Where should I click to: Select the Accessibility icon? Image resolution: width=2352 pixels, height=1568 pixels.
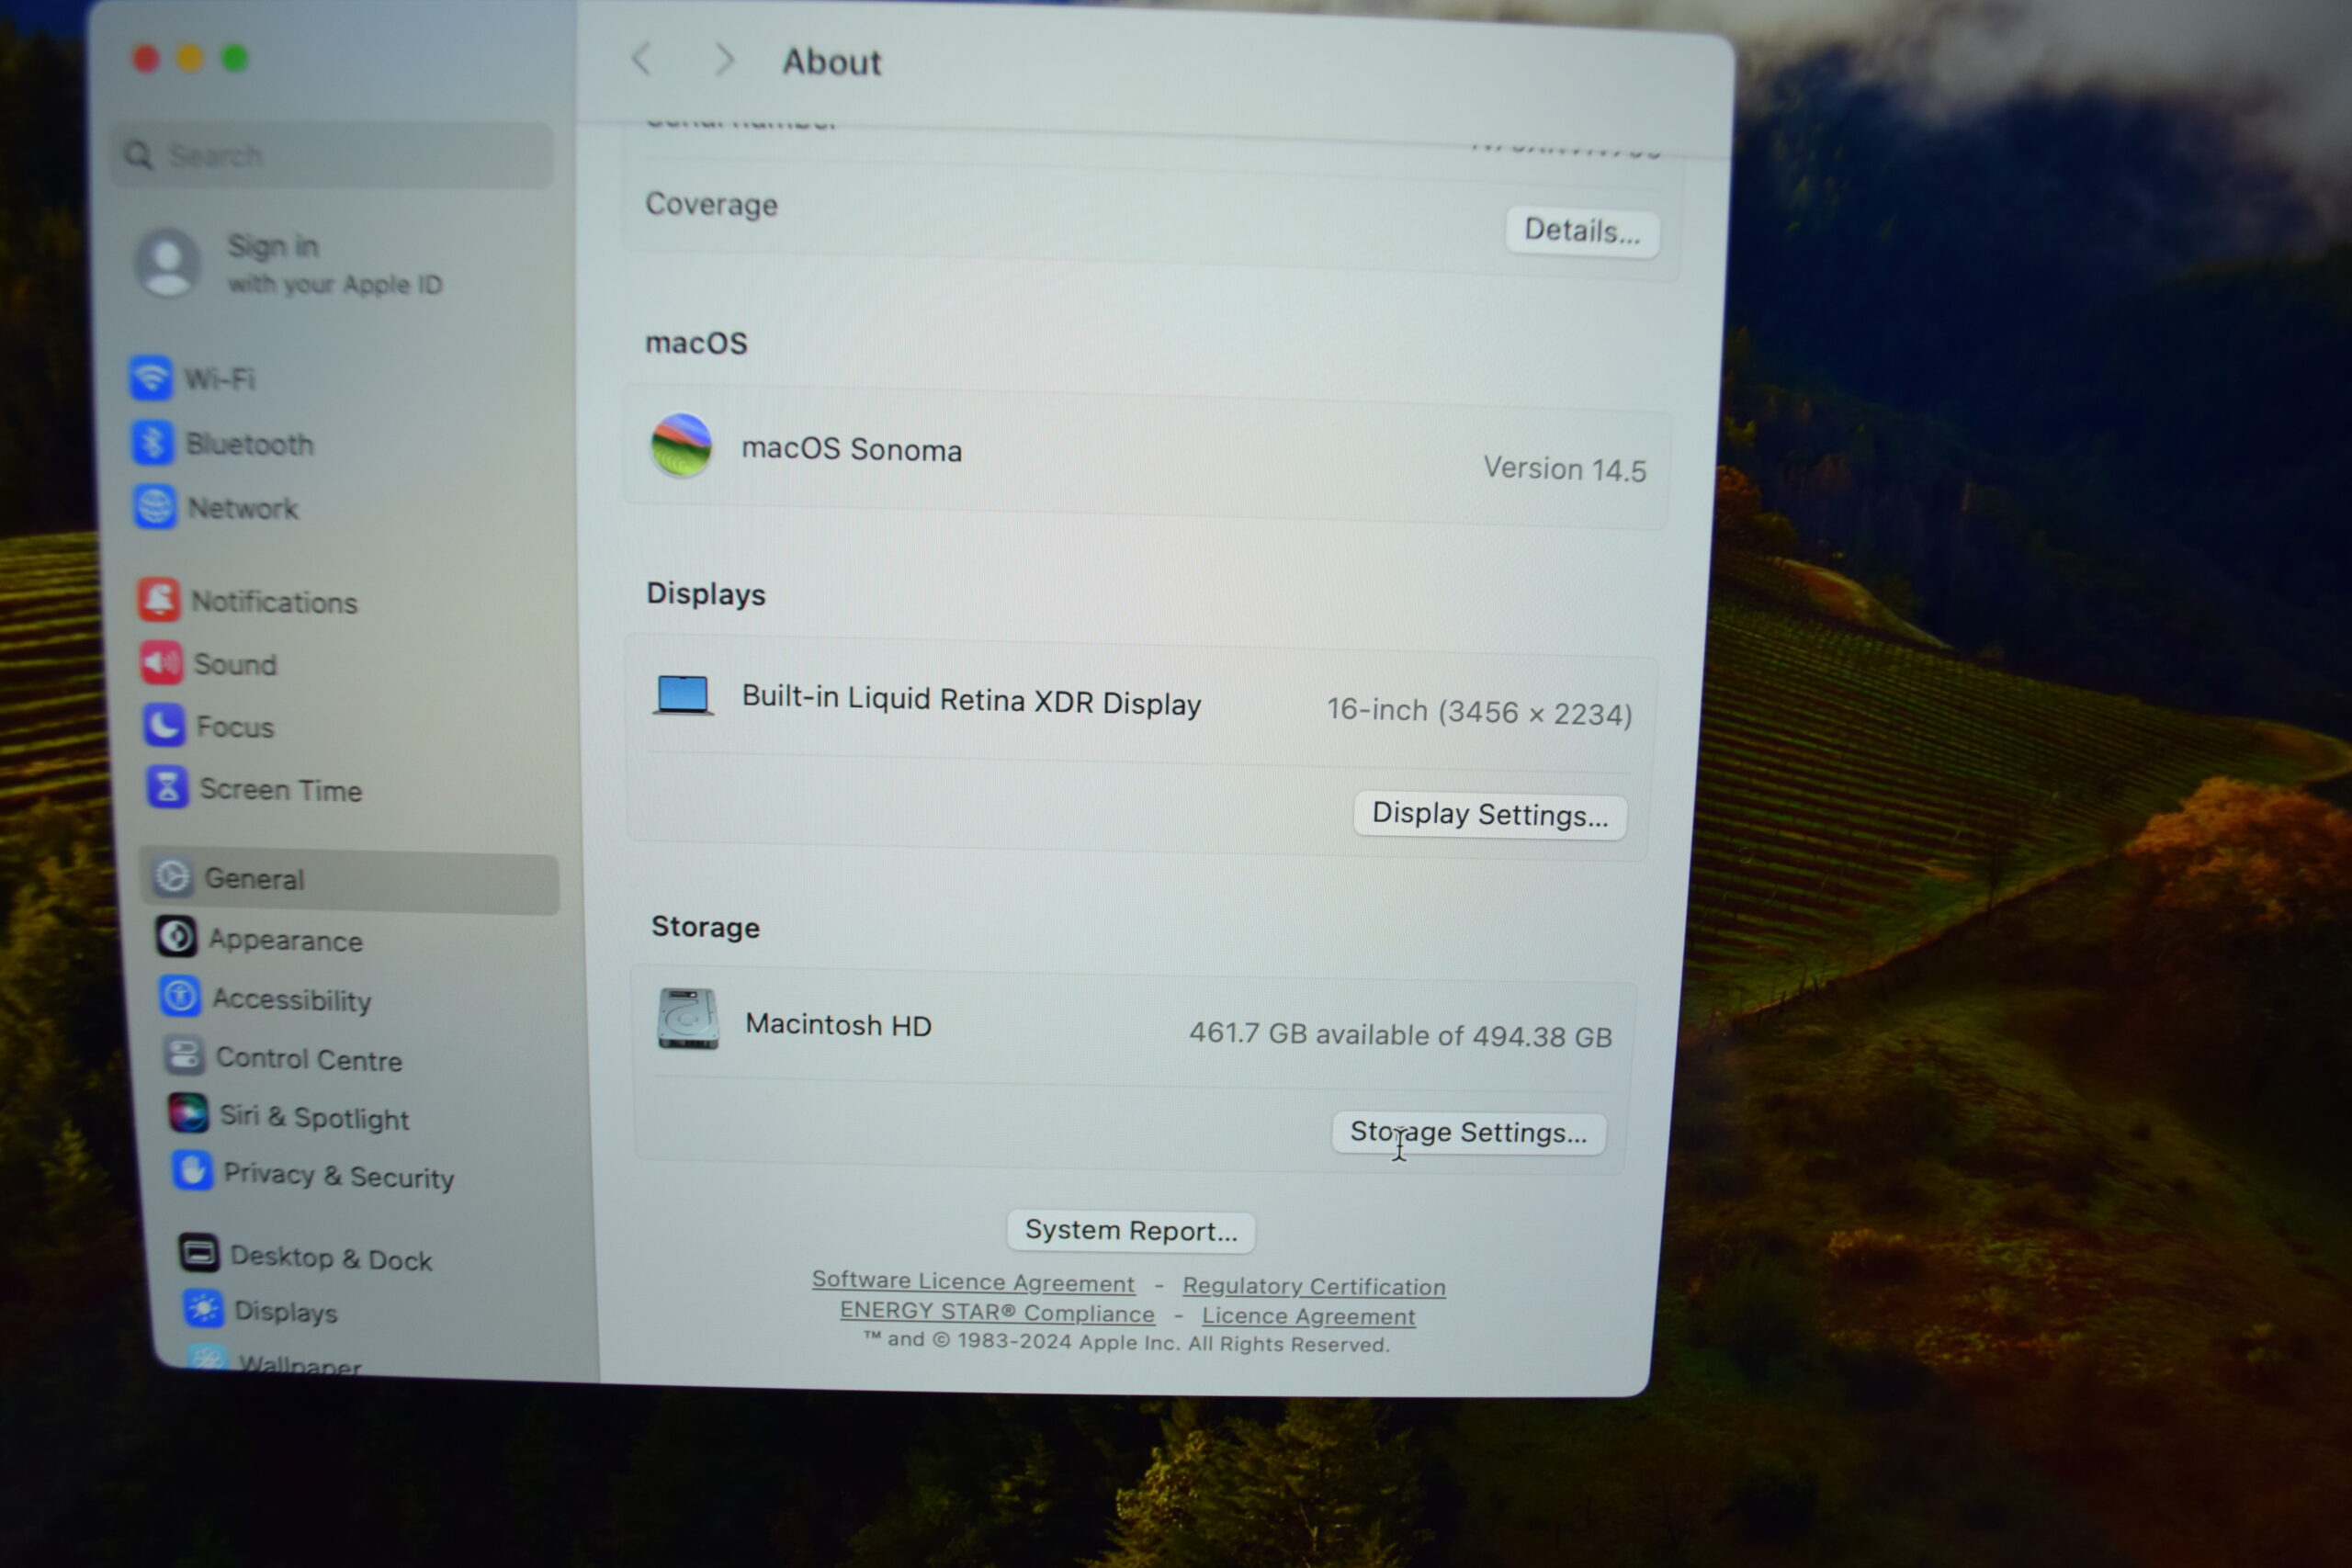(181, 997)
